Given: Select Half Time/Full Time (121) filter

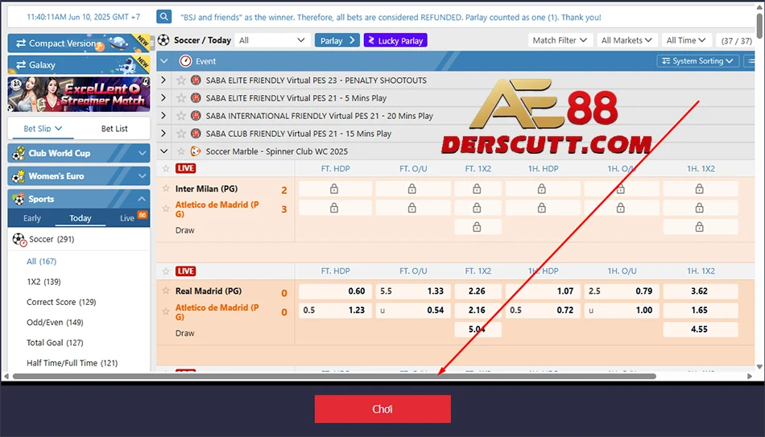Looking at the screenshot, I should click(72, 363).
